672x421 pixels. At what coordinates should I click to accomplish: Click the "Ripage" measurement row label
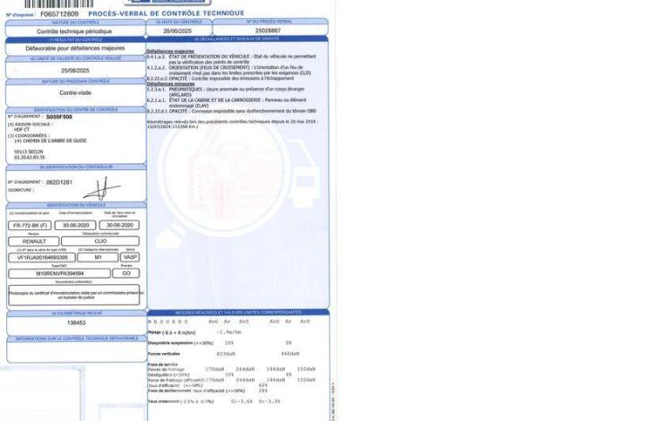point(171,332)
